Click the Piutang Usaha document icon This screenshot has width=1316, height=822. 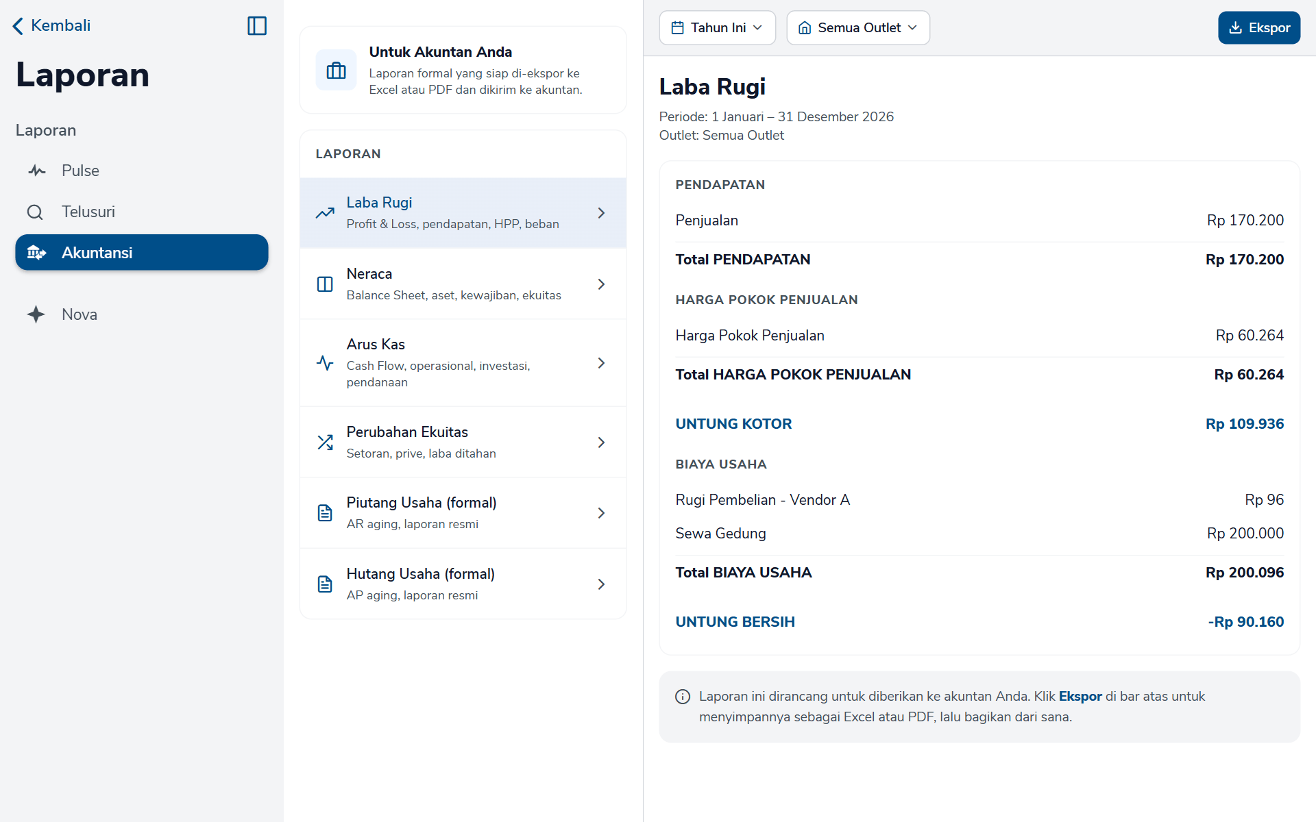click(x=325, y=513)
